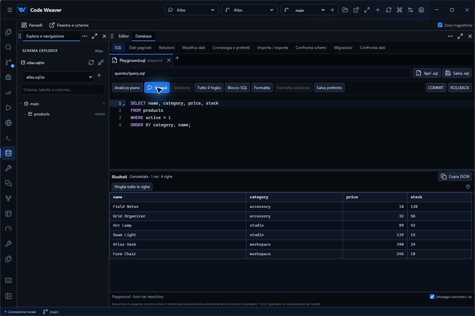This screenshot has width=475, height=316.
Task: Collapse the sidebar using the bottom panel icon
Action: [9, 296]
